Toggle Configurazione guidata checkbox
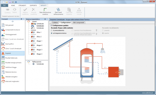Viewport: 156px width, 95px height. 51,25
